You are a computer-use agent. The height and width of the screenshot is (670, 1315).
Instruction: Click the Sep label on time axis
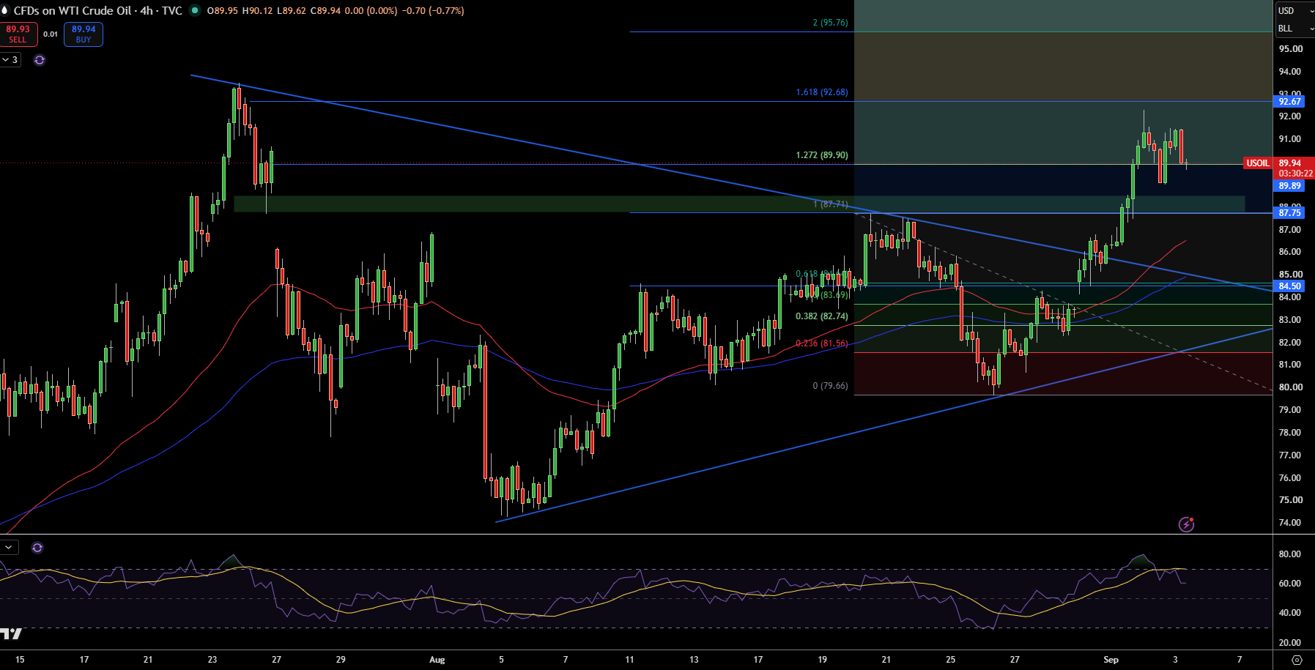1111,660
